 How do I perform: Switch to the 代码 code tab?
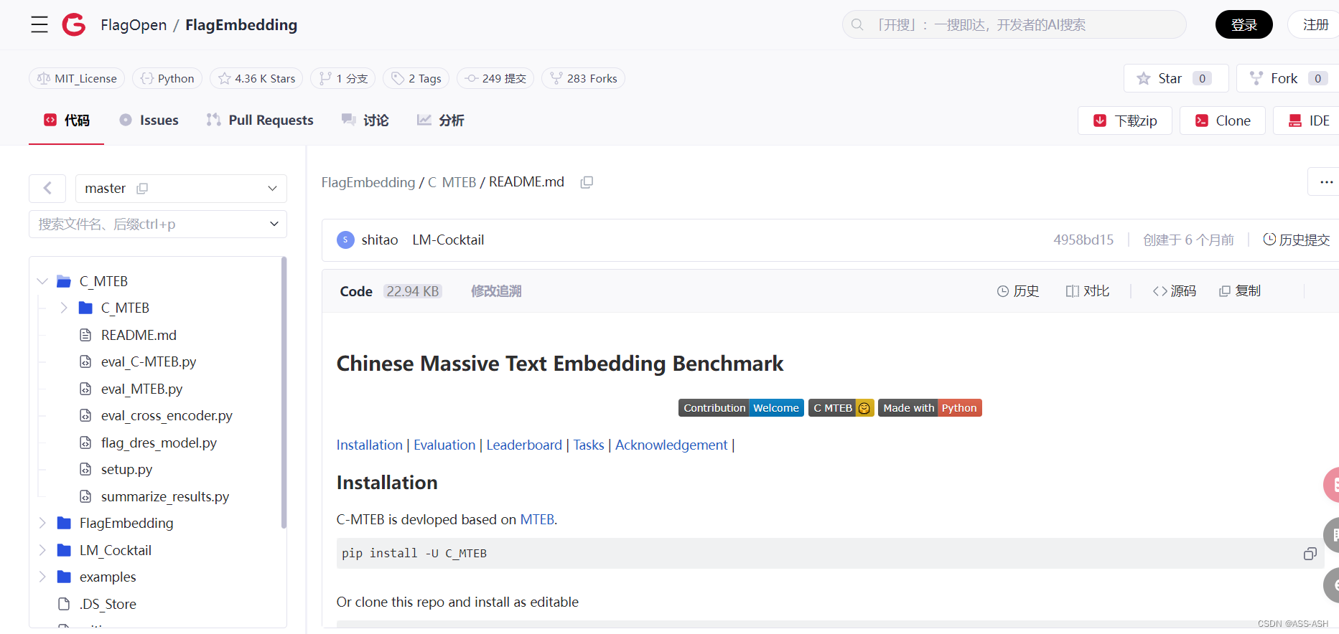(x=67, y=120)
